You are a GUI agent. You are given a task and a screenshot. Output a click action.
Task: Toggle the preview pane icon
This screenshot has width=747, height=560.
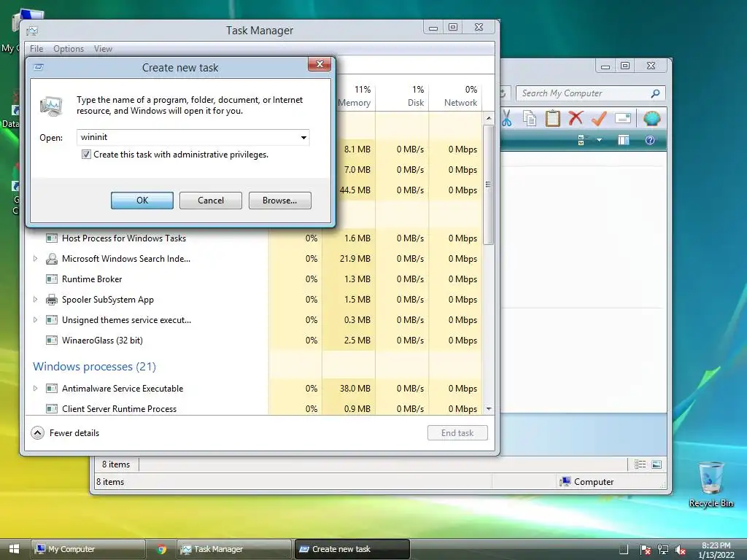click(x=623, y=140)
